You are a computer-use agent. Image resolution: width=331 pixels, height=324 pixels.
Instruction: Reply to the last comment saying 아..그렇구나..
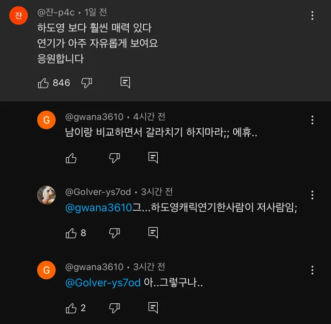point(153,308)
